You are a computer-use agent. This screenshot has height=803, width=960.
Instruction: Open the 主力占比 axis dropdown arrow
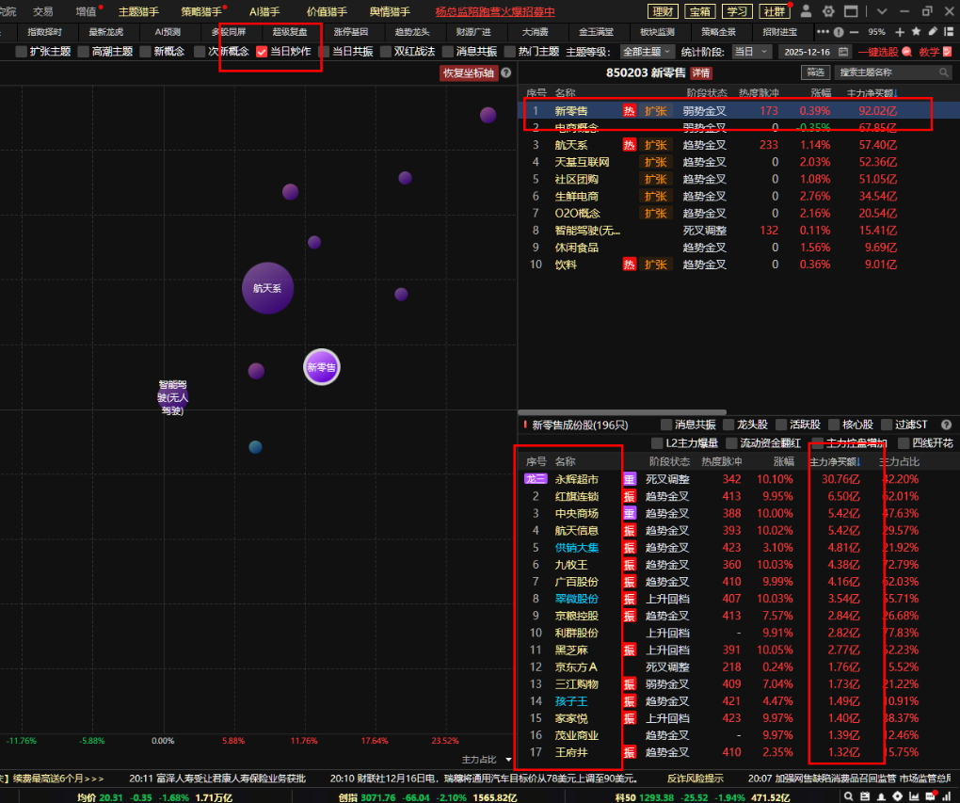click(x=509, y=759)
